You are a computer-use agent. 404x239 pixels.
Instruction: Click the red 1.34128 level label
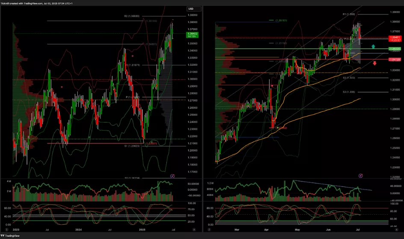click(394, 60)
